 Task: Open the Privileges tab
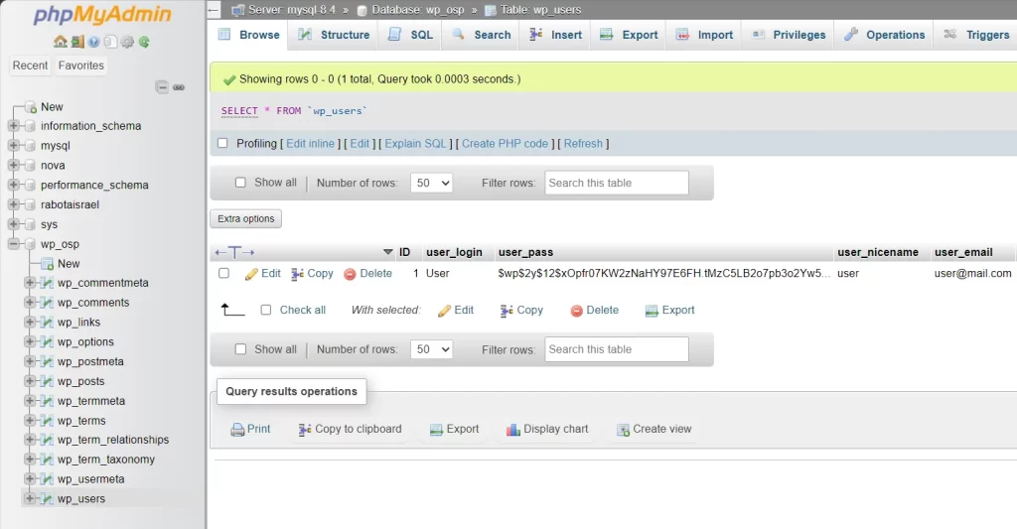tap(790, 35)
